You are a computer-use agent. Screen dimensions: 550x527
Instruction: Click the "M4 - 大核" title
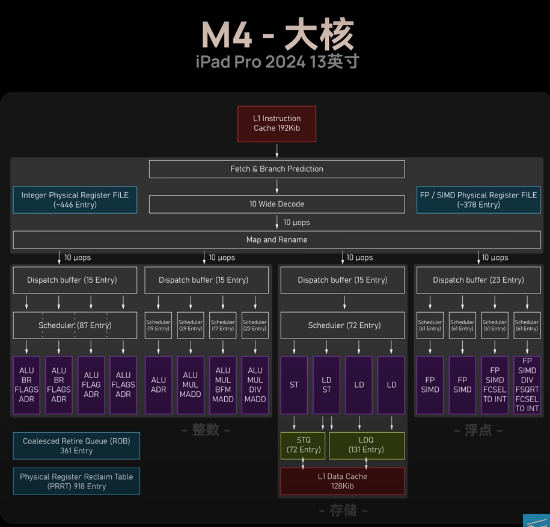tap(278, 35)
